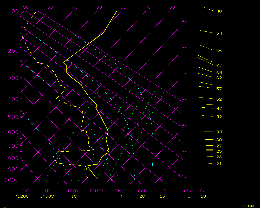Click the TOTAL header label
The image size is (260, 208).
click(74, 191)
